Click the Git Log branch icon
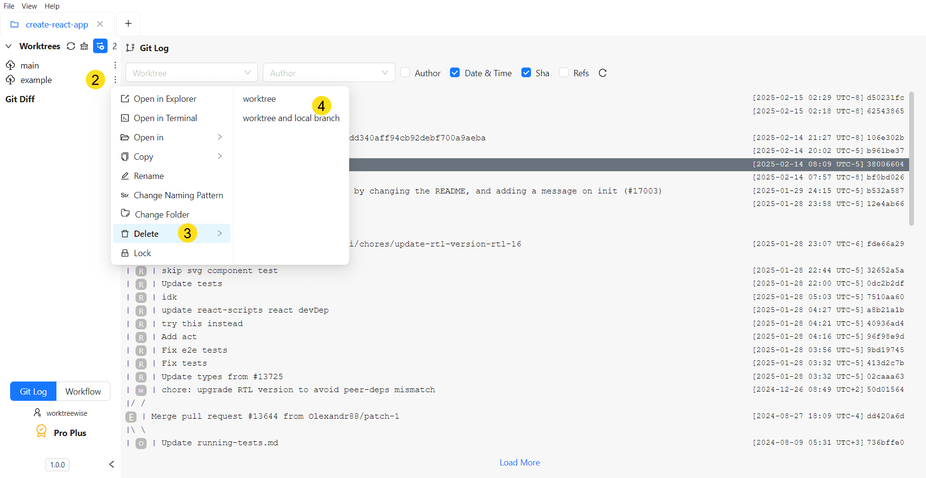 (130, 48)
